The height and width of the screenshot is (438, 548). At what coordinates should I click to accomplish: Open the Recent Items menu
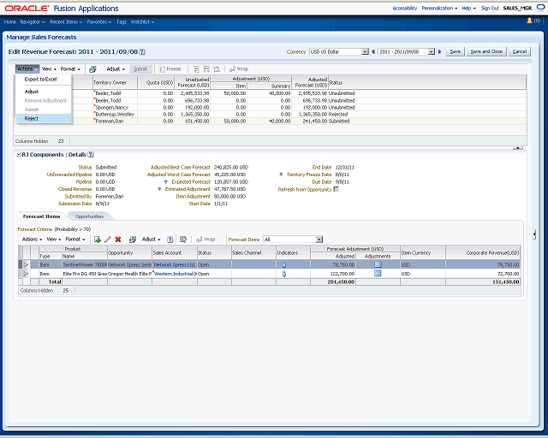click(66, 21)
